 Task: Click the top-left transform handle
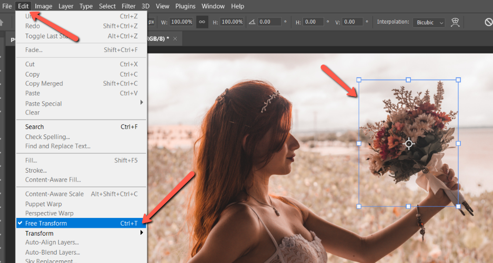(359, 80)
